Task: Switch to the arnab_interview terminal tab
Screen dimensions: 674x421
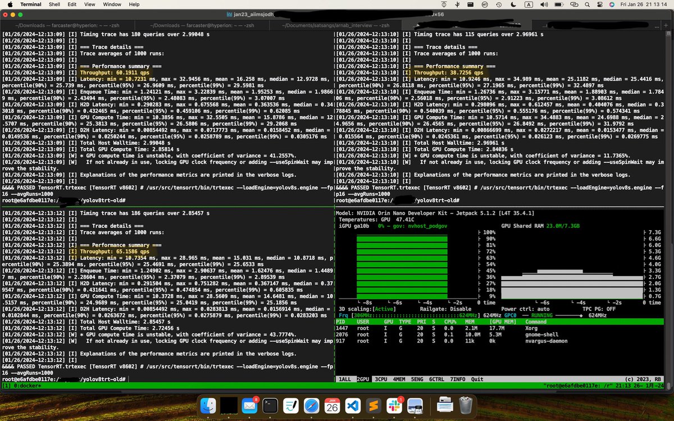Action: (336, 25)
